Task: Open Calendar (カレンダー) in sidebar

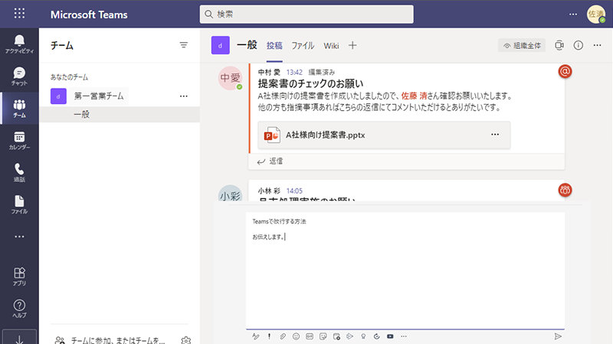Action: [x=19, y=141]
